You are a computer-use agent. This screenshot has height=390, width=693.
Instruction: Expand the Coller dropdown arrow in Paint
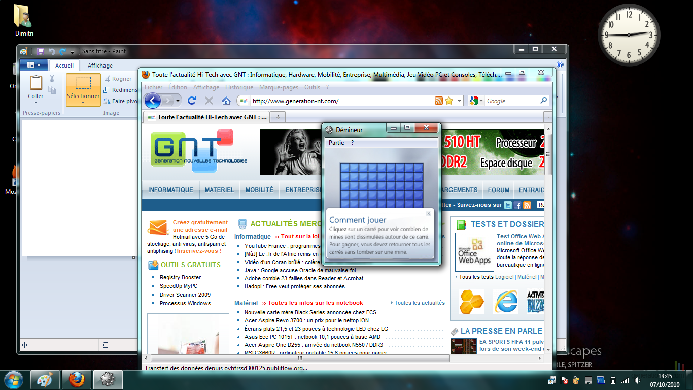(x=36, y=103)
